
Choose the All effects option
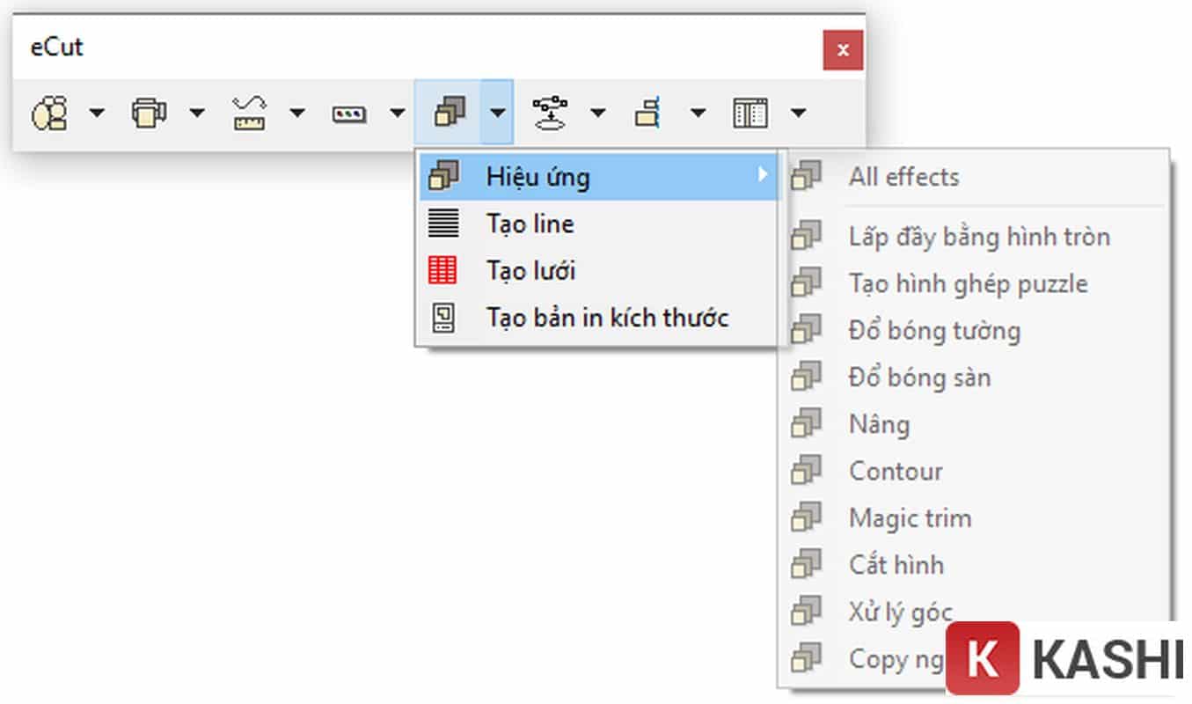(903, 176)
